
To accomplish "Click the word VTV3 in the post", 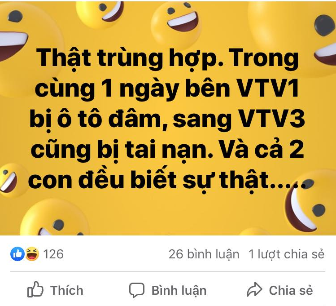I will (271, 119).
